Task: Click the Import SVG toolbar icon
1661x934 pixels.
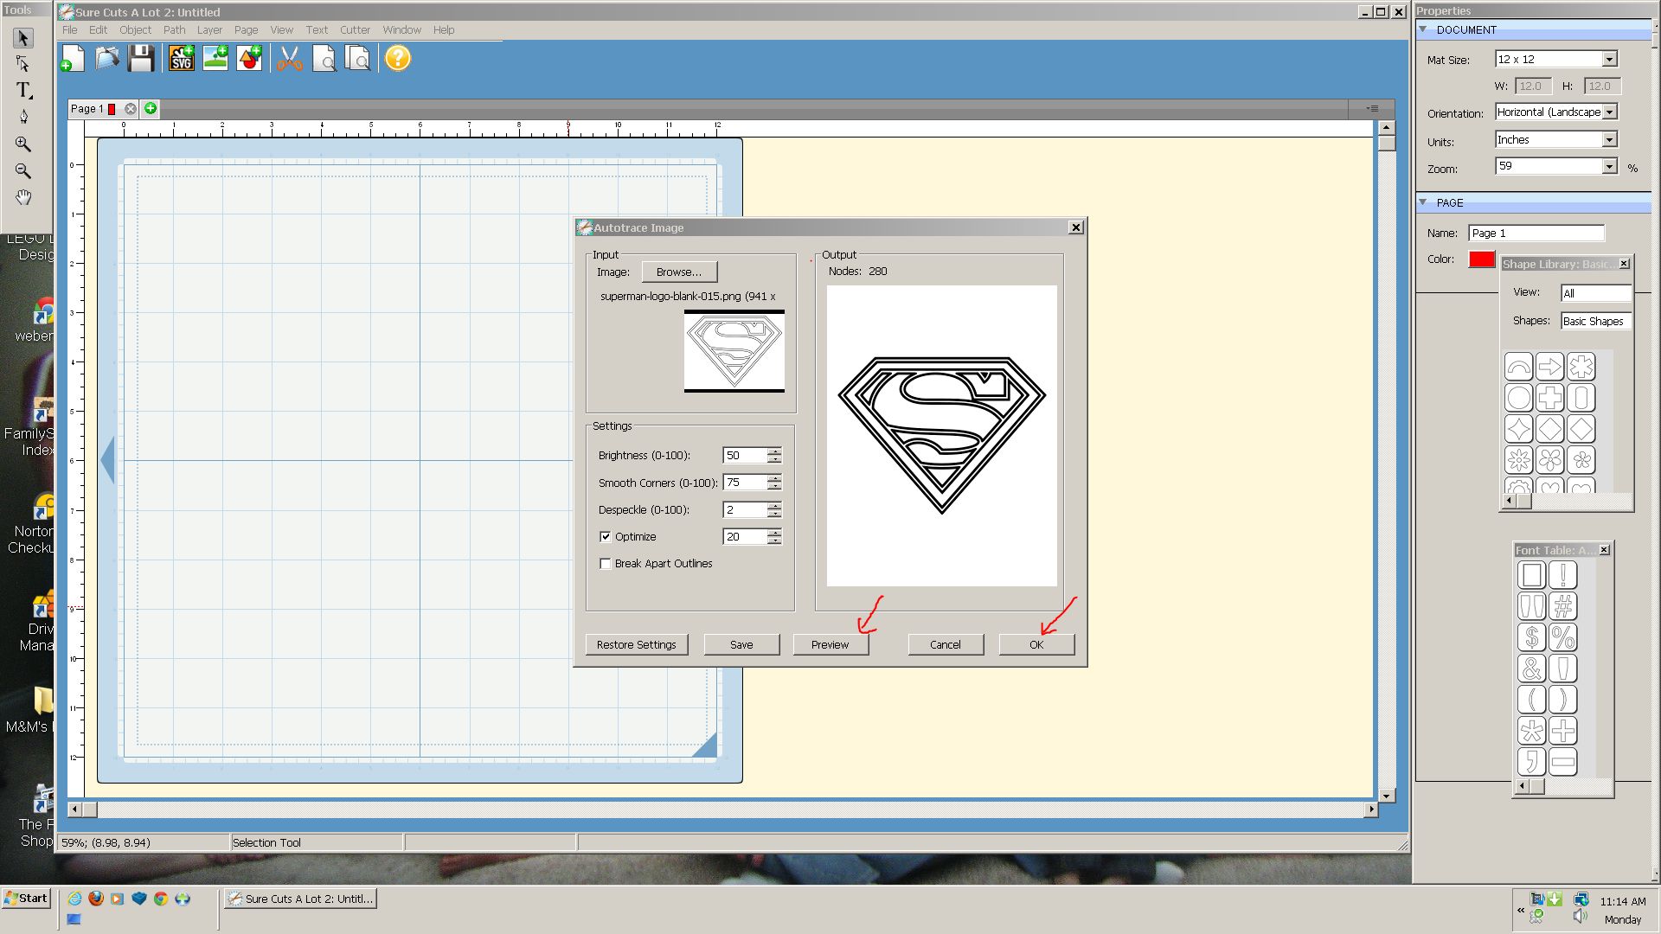Action: (x=181, y=59)
